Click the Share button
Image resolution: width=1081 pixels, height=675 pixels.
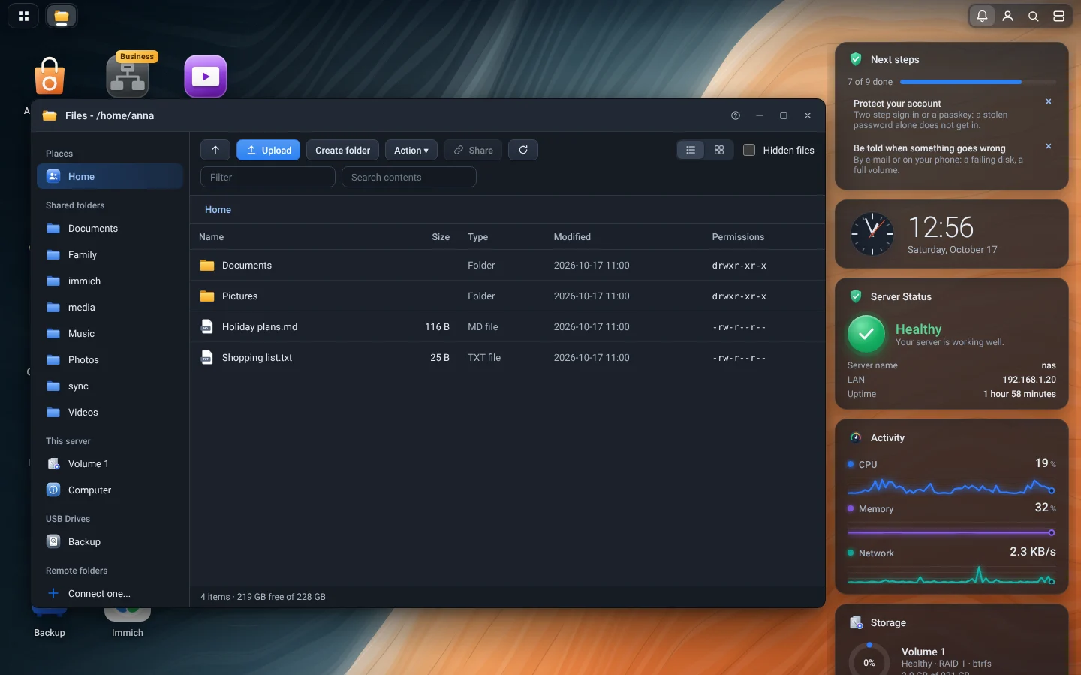tap(473, 150)
